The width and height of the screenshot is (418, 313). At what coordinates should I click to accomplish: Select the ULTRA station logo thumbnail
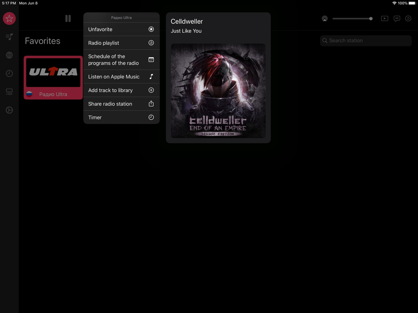point(54,72)
